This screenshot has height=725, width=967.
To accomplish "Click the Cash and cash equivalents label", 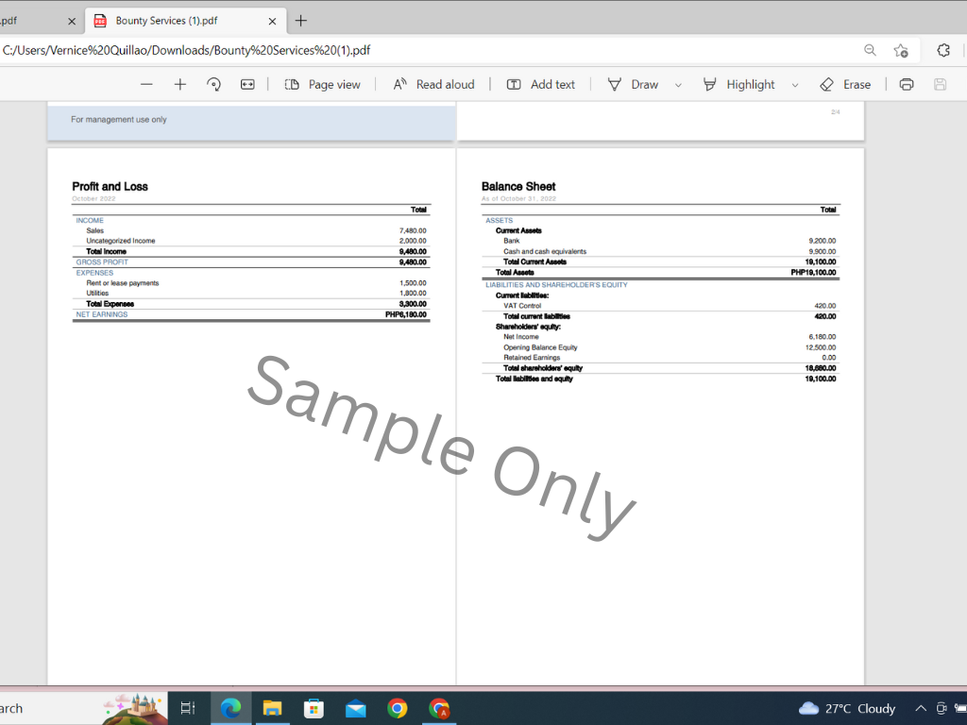I will point(545,251).
